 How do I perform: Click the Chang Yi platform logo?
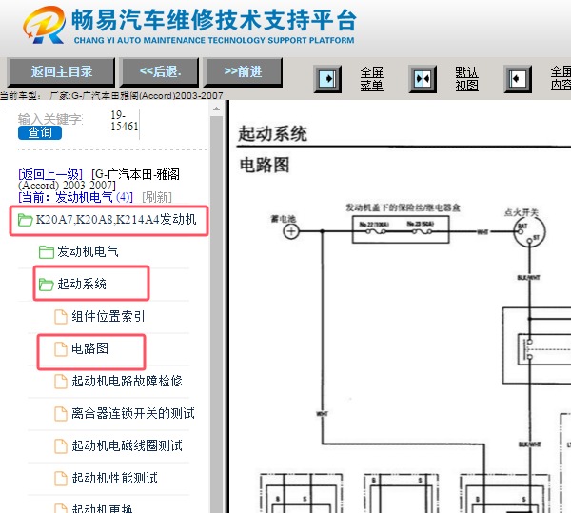[45, 25]
